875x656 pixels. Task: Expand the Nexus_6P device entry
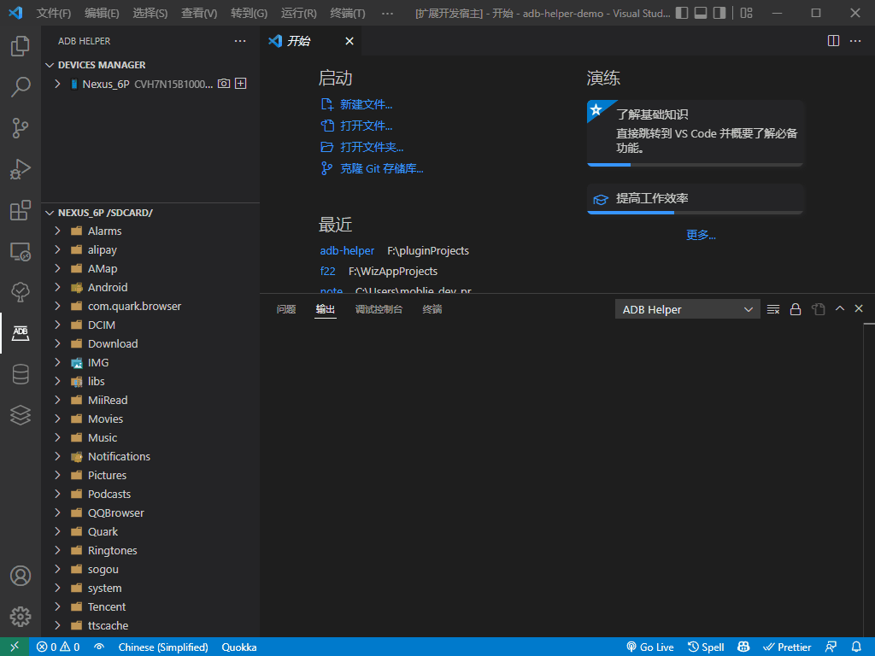click(56, 83)
